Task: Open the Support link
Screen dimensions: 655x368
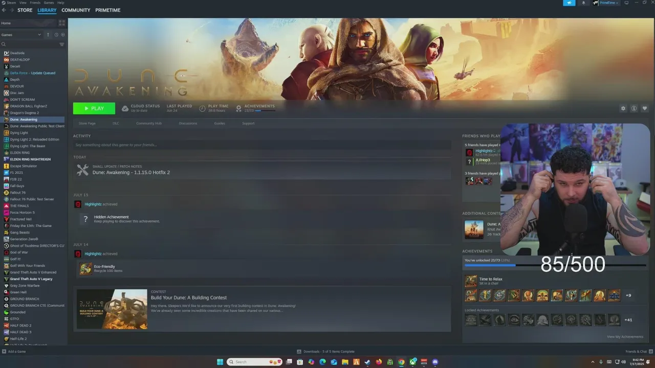Action: 248,123
